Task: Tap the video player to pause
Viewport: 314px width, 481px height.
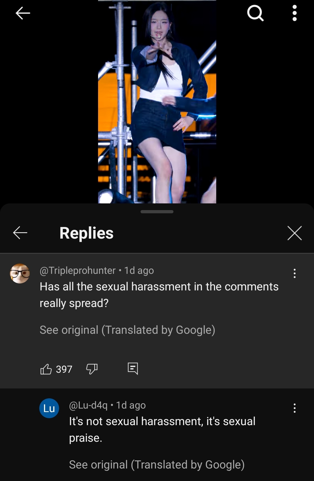Action: pyautogui.click(x=157, y=102)
